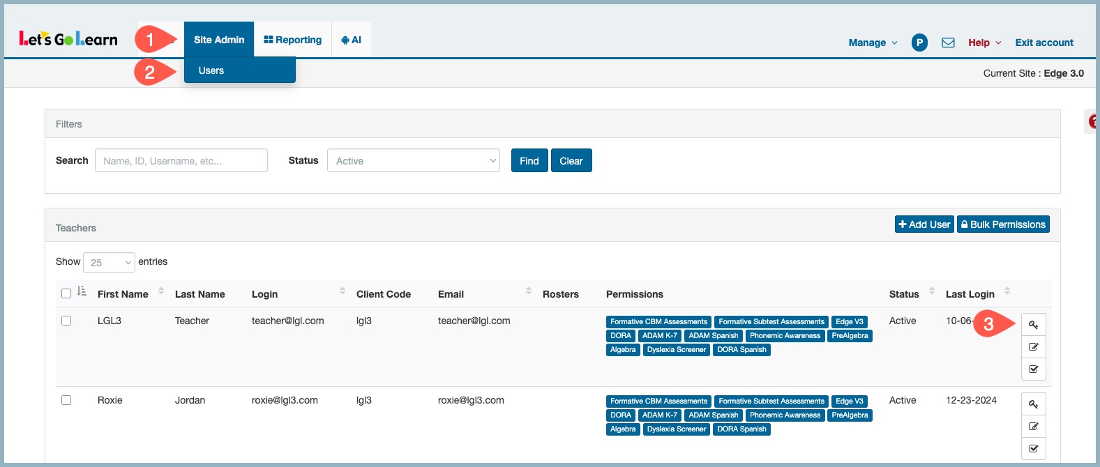The image size is (1100, 467).
Task: Click into the Search input field
Action: [181, 161]
